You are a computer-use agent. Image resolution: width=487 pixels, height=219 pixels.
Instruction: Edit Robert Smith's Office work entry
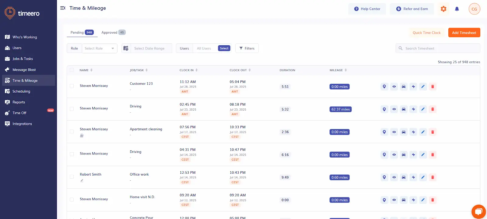click(423, 177)
